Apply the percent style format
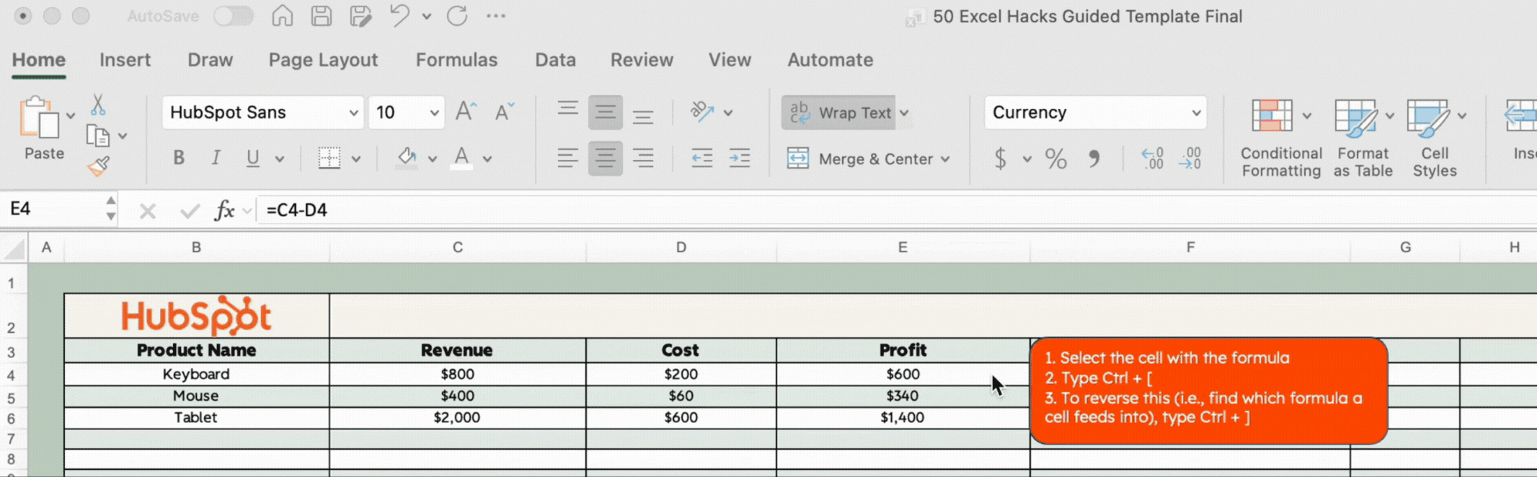The image size is (1537, 477). 1055,159
